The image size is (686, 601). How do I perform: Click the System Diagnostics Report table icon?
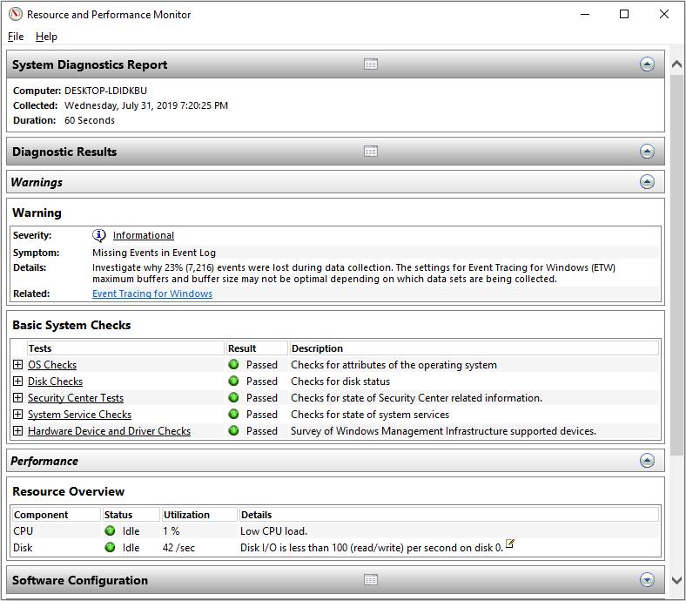[x=371, y=64]
